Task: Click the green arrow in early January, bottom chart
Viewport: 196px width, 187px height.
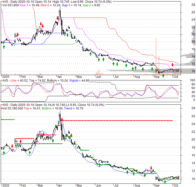Action: tap(4, 153)
